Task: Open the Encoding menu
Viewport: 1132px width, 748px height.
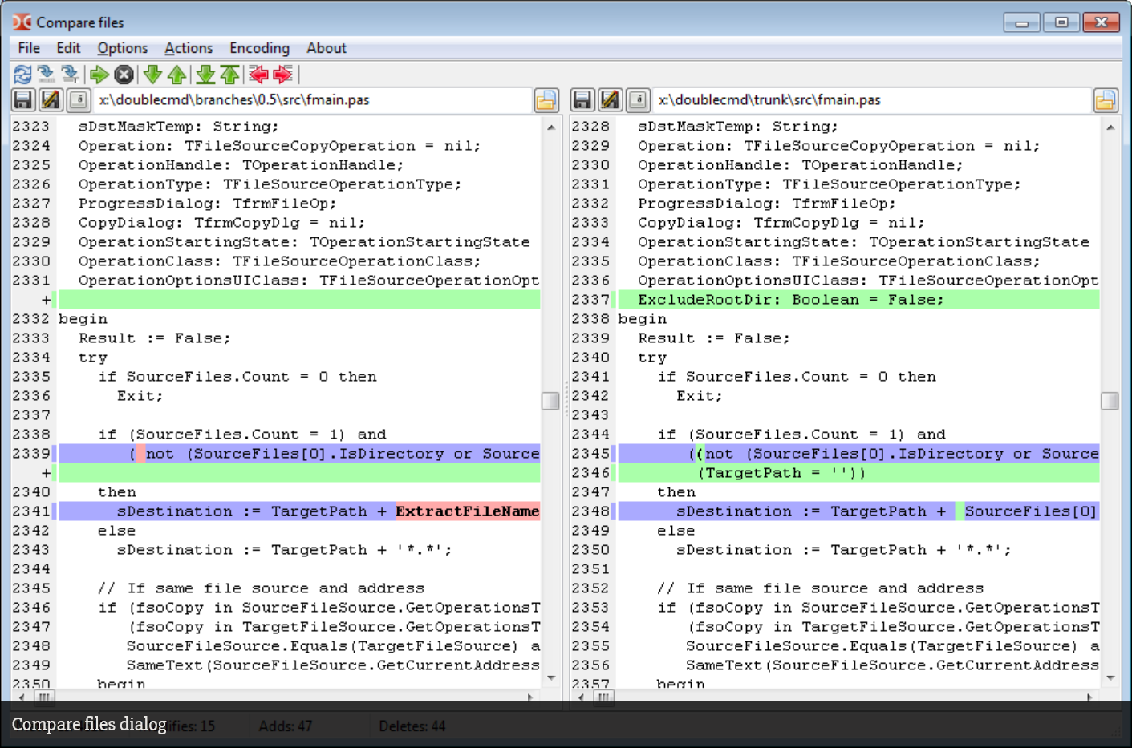Action: point(259,48)
